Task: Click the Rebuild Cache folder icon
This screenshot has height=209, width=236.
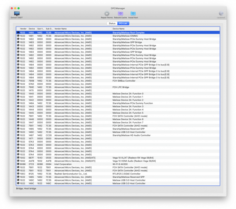Action: (120, 13)
